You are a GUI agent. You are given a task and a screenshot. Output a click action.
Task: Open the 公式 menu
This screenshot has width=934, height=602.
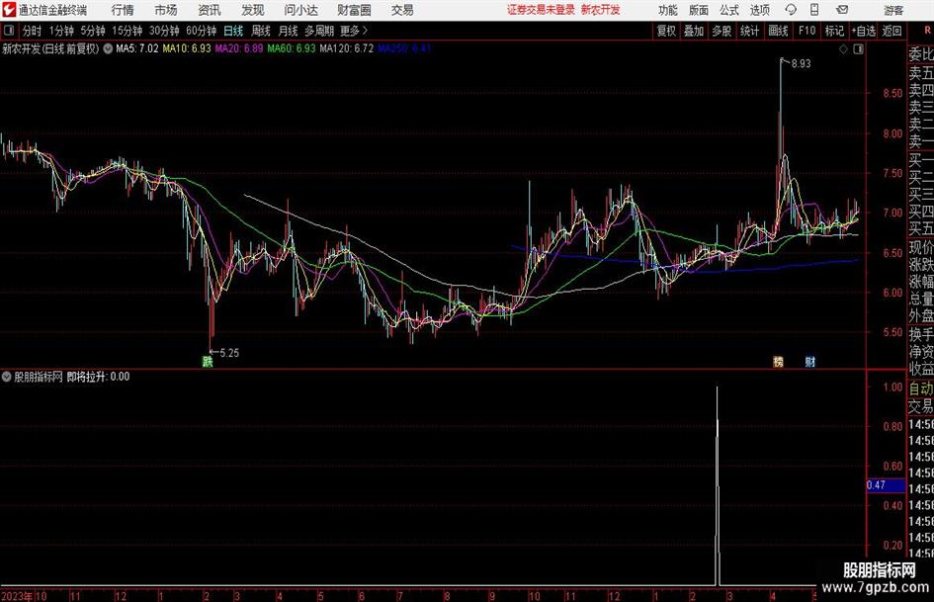[x=729, y=10]
